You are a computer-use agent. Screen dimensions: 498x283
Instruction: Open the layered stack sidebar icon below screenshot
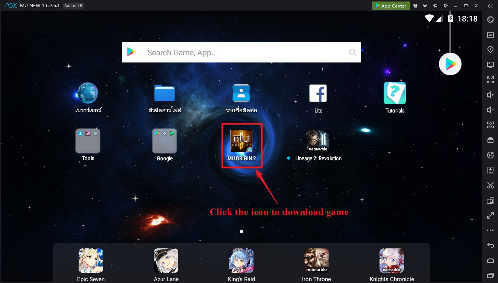(490, 140)
